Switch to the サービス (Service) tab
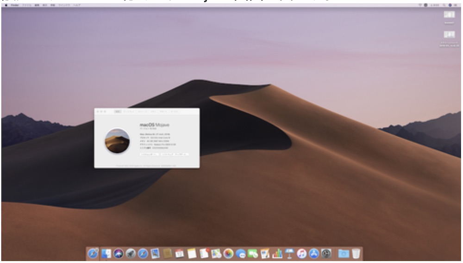Viewport: 463px width, 263px height. click(175, 112)
